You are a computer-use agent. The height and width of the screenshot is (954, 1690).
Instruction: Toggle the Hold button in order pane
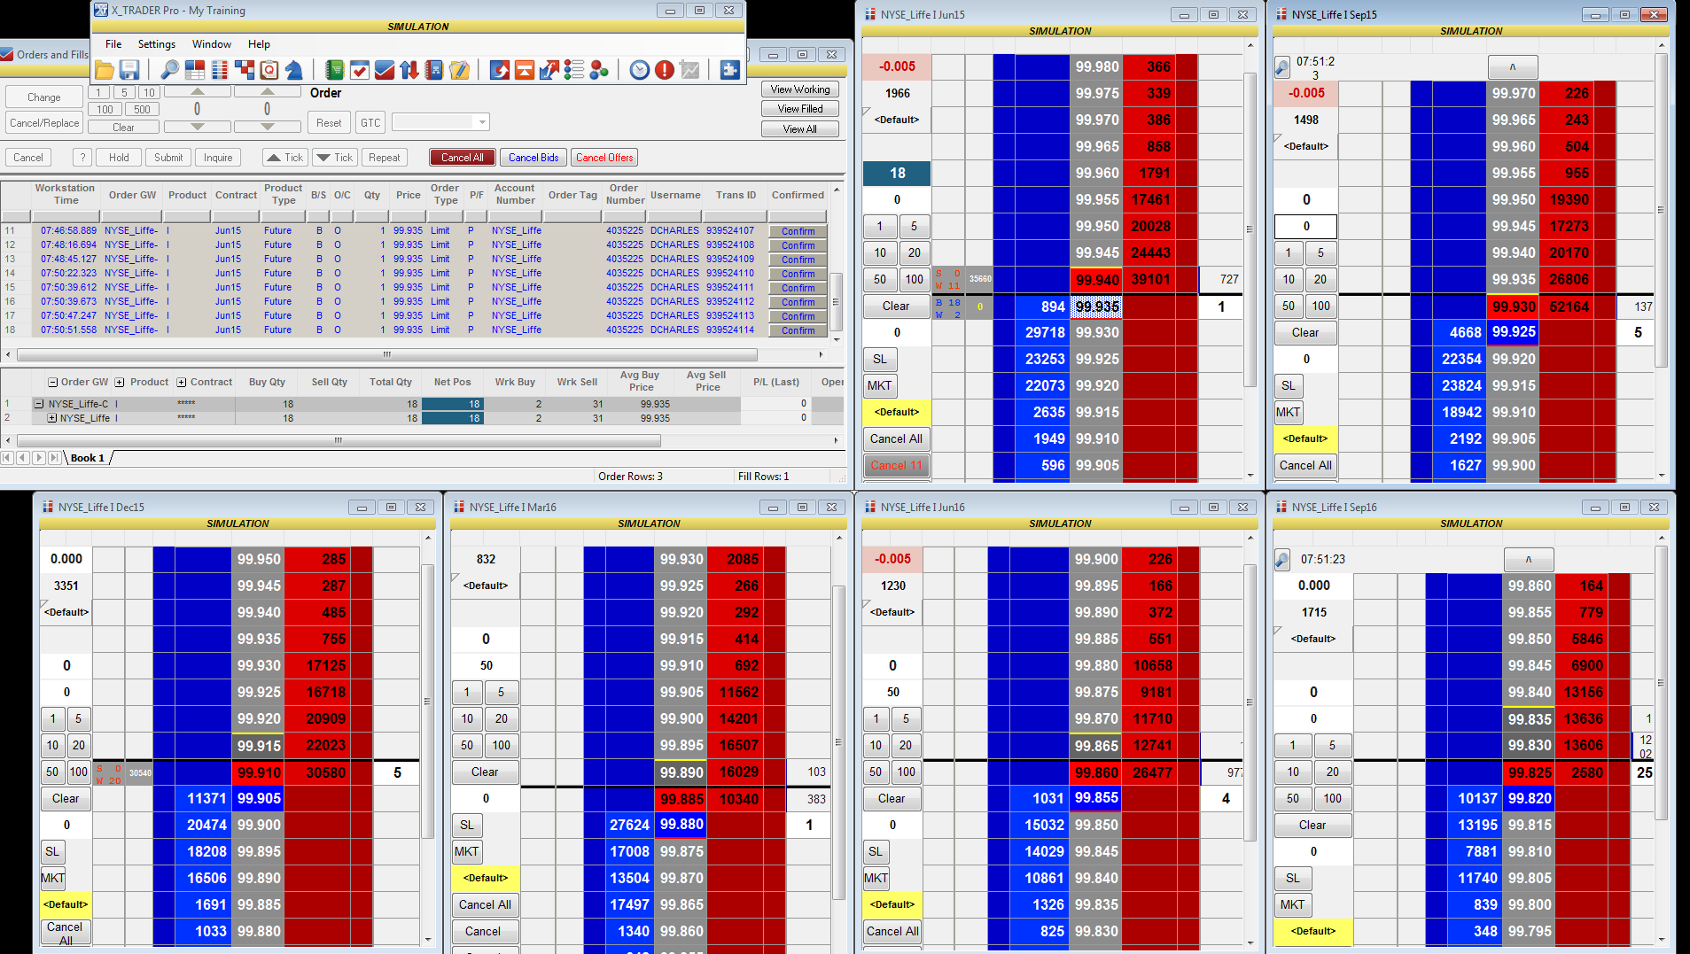(119, 158)
